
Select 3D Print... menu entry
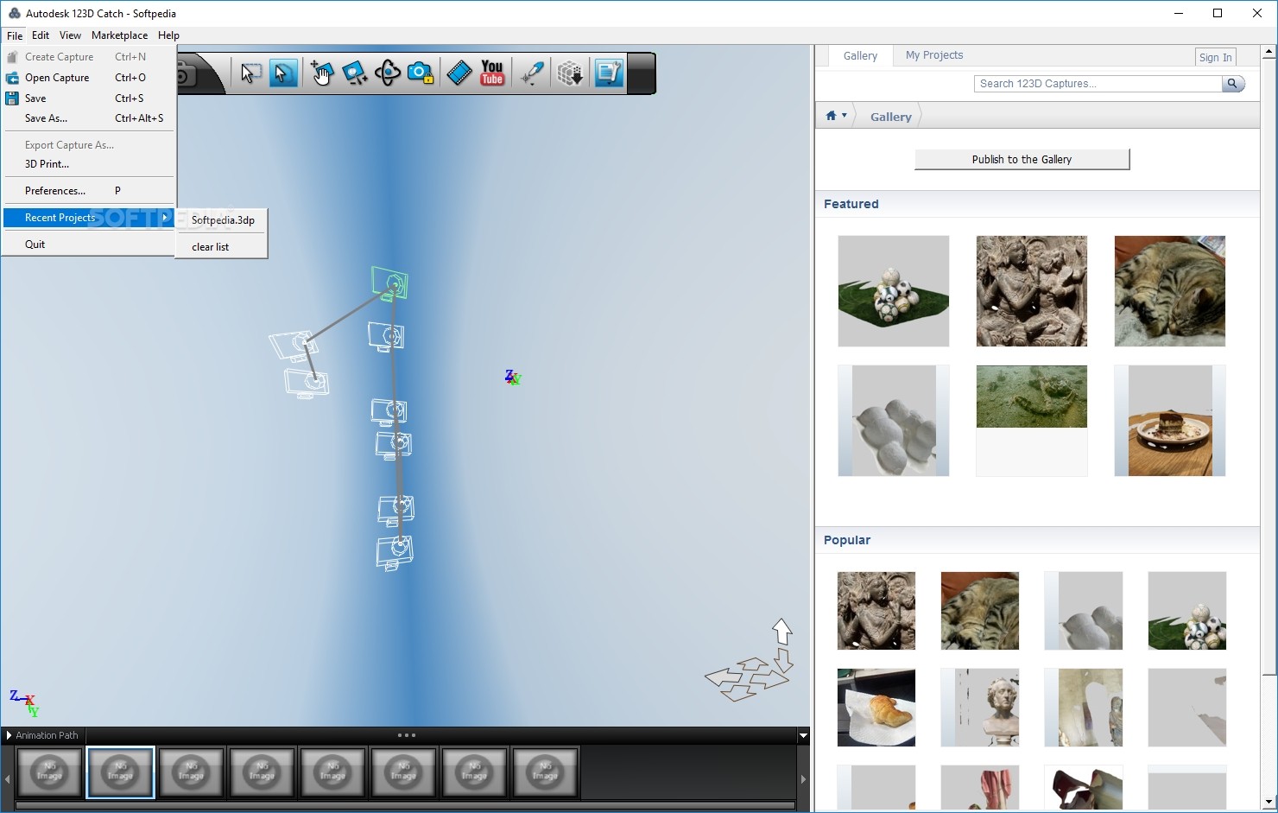[89, 164]
